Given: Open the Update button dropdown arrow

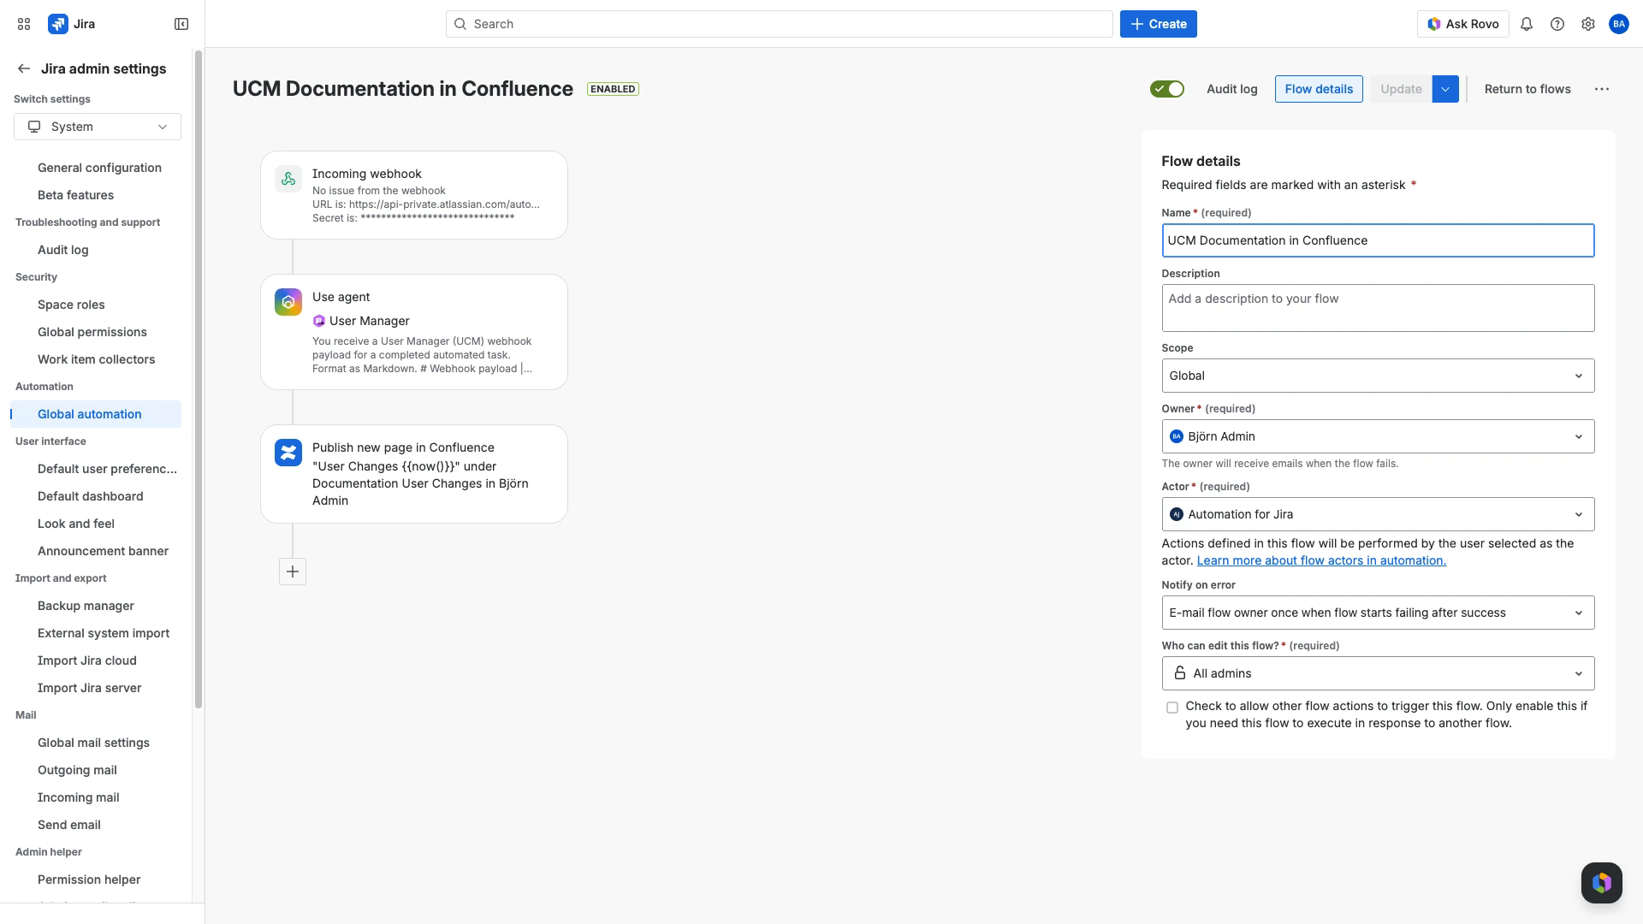Looking at the screenshot, I should [1445, 89].
